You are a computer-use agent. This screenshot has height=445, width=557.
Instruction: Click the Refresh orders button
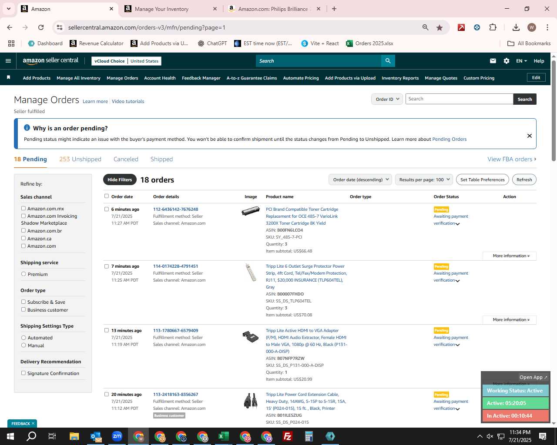pyautogui.click(x=524, y=179)
